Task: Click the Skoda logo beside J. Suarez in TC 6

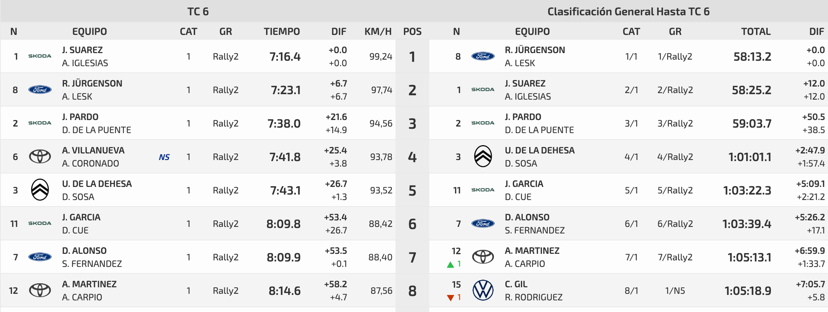Action: (40, 56)
